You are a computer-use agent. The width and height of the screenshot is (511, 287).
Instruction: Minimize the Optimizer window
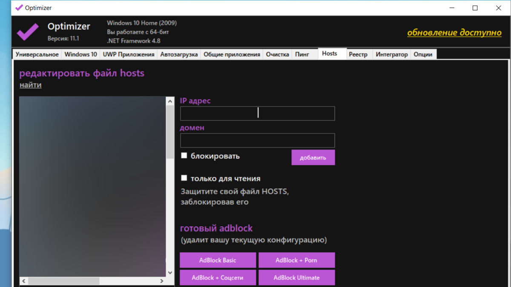point(452,8)
